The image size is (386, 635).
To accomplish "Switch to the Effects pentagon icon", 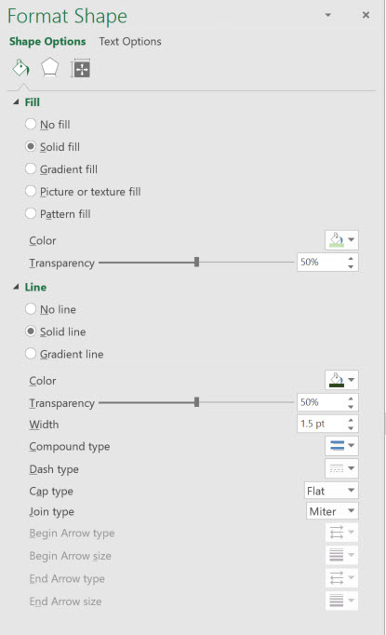I will coord(50,68).
